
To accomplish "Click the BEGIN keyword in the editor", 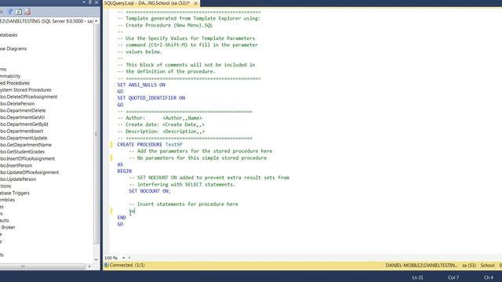I will pos(124,171).
